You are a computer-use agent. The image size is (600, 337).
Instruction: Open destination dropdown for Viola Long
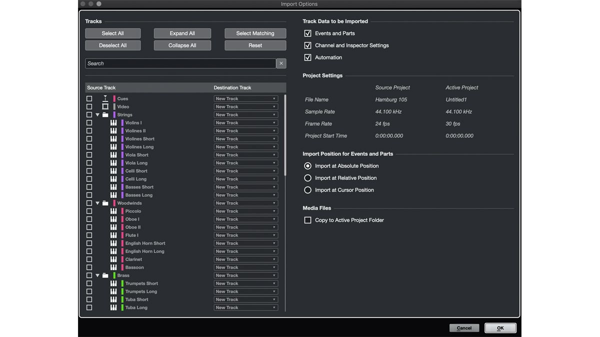pyautogui.click(x=245, y=163)
